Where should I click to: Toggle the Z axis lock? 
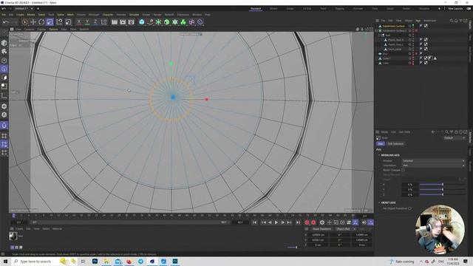[x=95, y=22]
